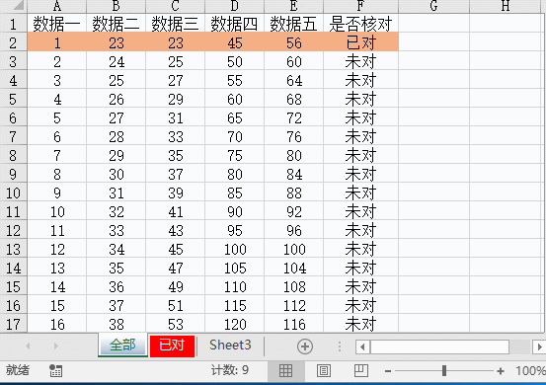Select column A header
This screenshot has width=546, height=385.
[56, 6]
